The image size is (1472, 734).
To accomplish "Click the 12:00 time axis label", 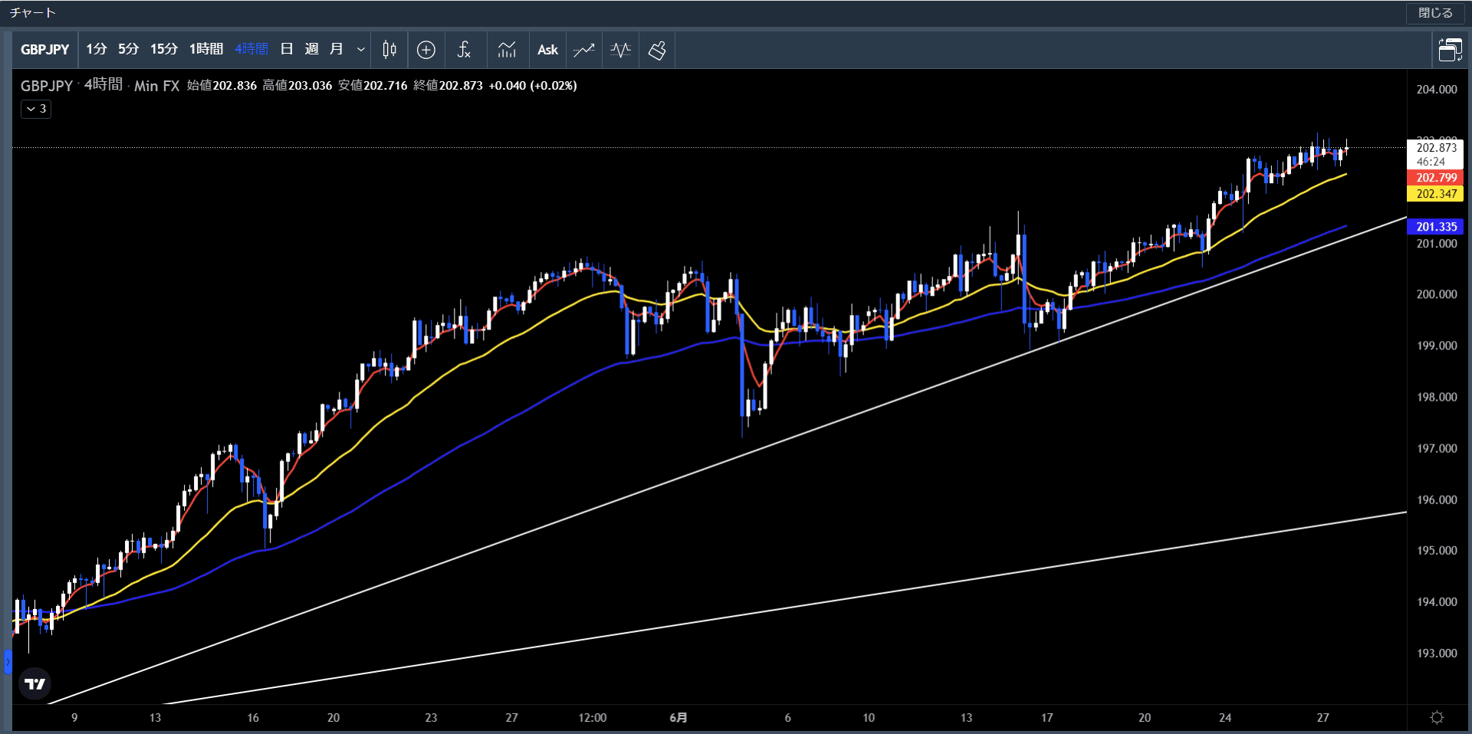I will coord(592,718).
